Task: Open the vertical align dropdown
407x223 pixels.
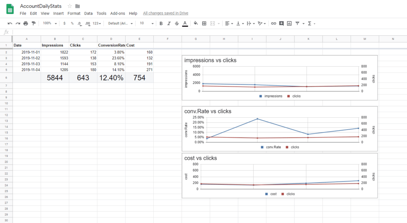Action: tap(240, 23)
